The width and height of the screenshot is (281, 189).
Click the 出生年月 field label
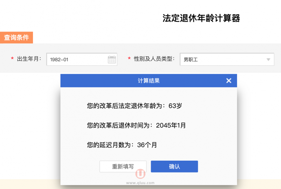coord(29,59)
